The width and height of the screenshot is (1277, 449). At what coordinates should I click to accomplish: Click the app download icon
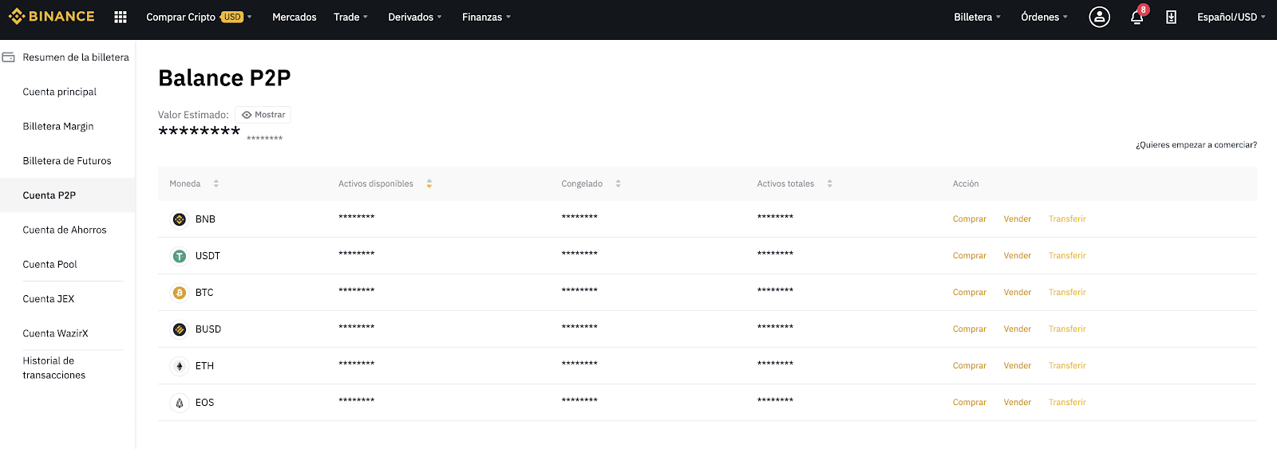coord(1171,17)
